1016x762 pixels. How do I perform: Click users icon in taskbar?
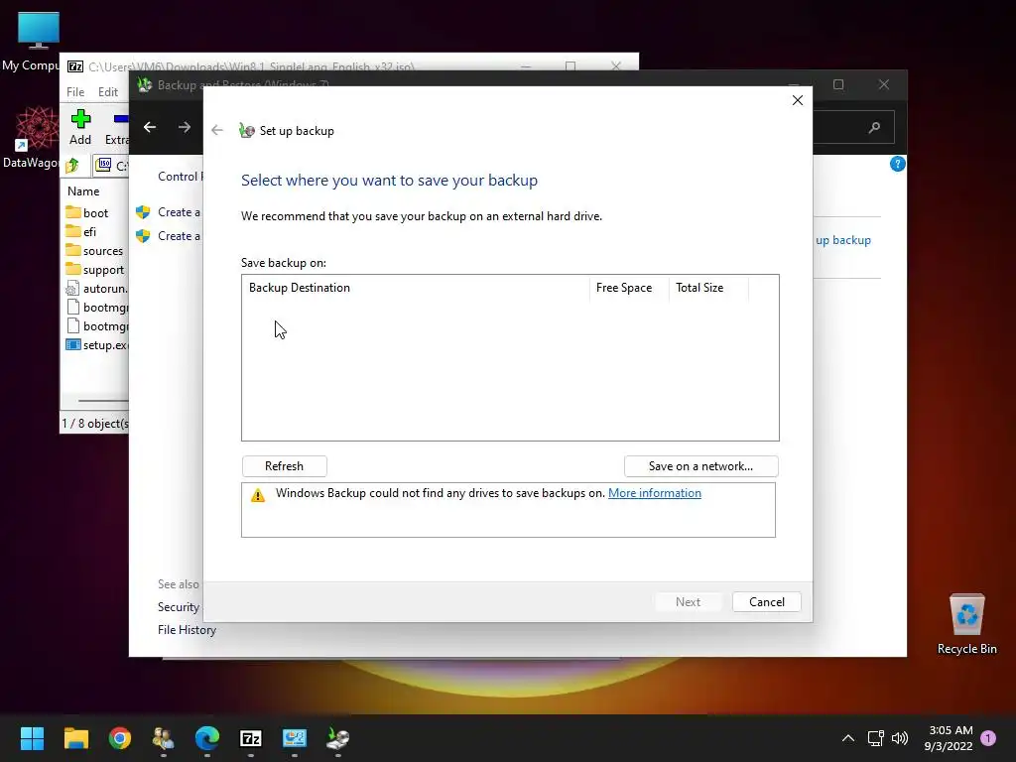click(x=164, y=738)
